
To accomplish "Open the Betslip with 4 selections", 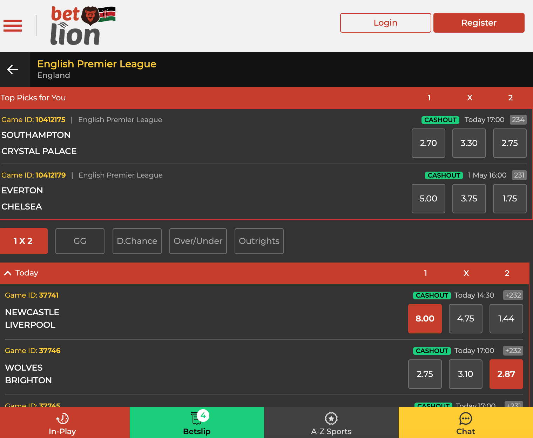I will coord(197,423).
